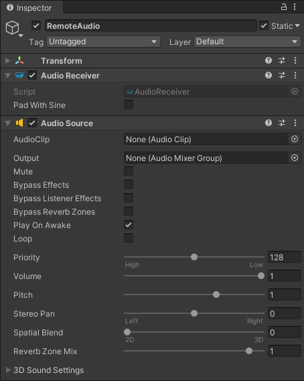Open Transform component help reference
Image resolution: width=304 pixels, height=381 pixels.
269,60
